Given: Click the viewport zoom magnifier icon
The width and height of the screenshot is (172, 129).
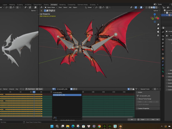Looking at the screenshot, I should coord(158,25).
